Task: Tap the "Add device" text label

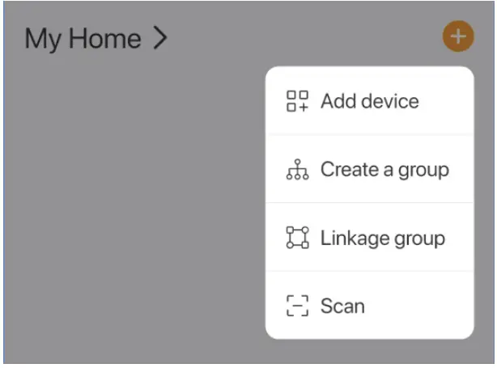Action: tap(370, 102)
